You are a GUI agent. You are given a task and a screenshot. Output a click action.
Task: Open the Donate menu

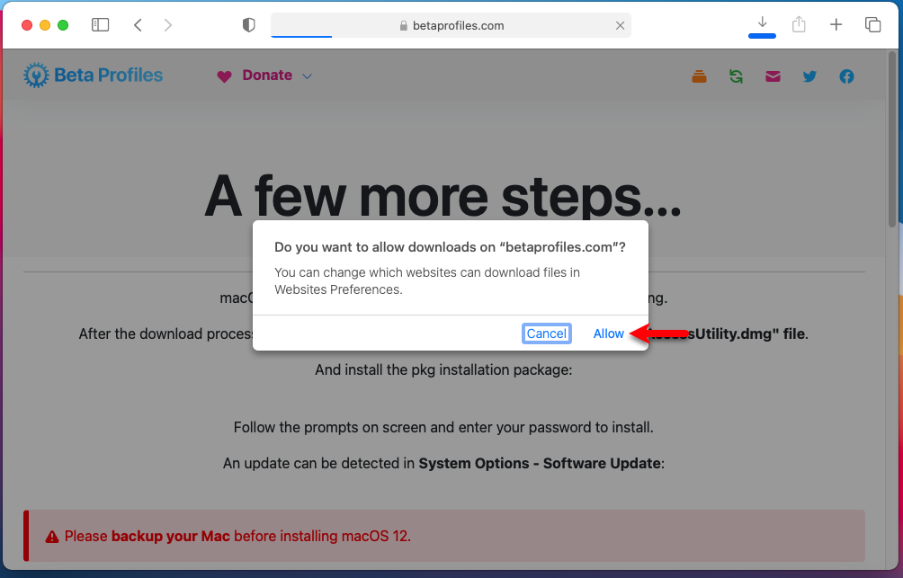266,76
